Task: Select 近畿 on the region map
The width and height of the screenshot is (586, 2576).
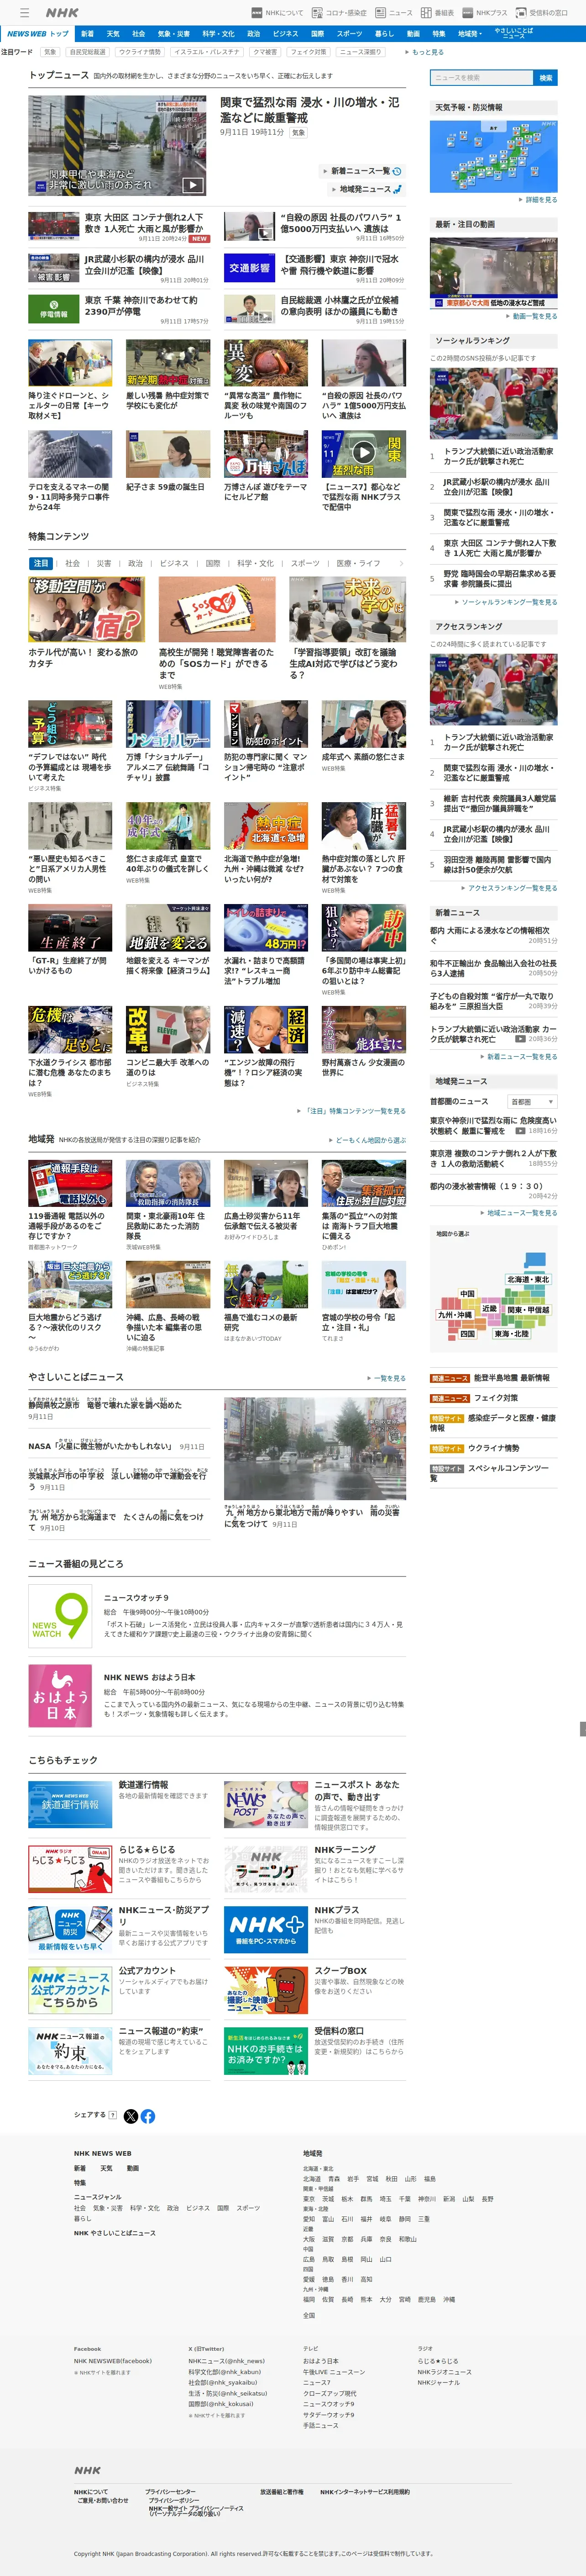Action: [489, 1308]
